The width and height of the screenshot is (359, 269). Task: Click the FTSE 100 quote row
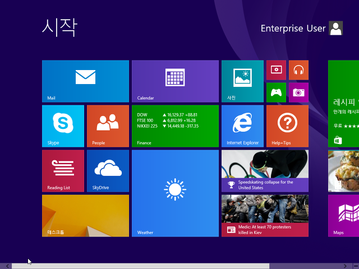pos(167,120)
